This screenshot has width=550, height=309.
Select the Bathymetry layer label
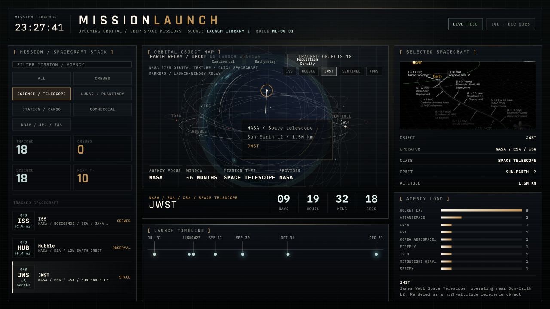[x=265, y=61]
